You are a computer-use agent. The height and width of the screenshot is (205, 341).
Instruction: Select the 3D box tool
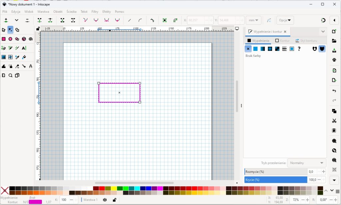24,39
